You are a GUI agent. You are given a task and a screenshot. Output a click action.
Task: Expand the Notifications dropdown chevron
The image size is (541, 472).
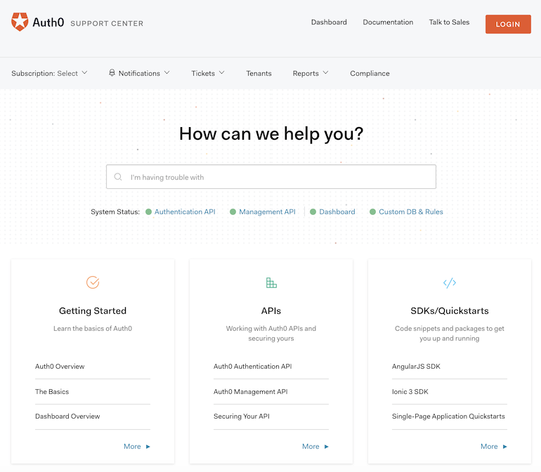click(167, 73)
